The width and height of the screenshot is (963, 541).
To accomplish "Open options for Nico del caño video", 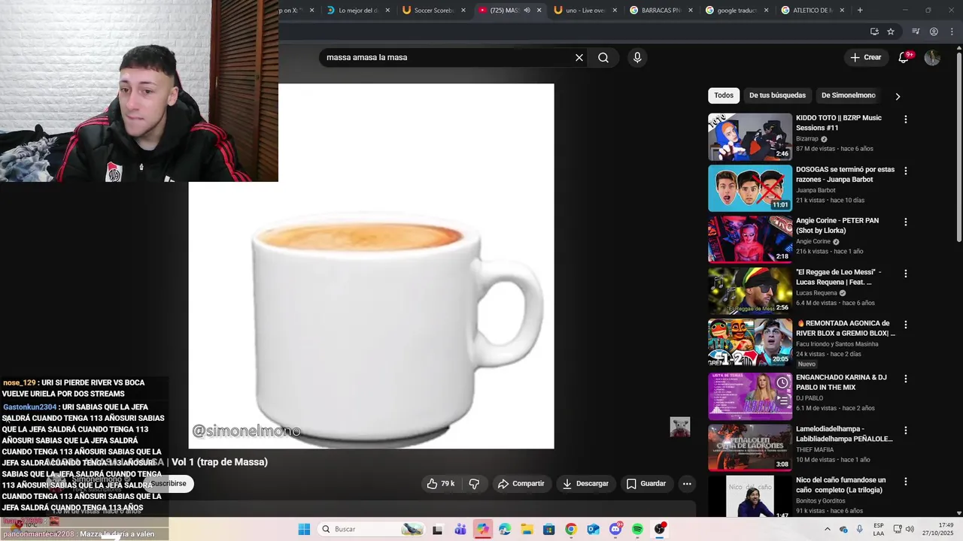I will tap(905, 482).
